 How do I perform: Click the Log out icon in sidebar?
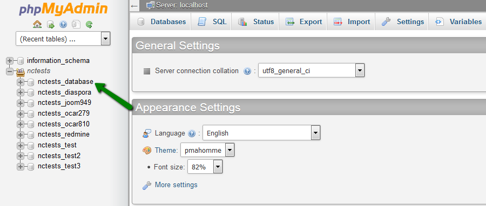coord(51,24)
